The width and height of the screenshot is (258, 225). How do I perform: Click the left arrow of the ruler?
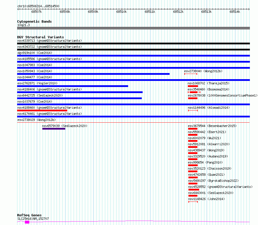pyautogui.click(x=18, y=9)
